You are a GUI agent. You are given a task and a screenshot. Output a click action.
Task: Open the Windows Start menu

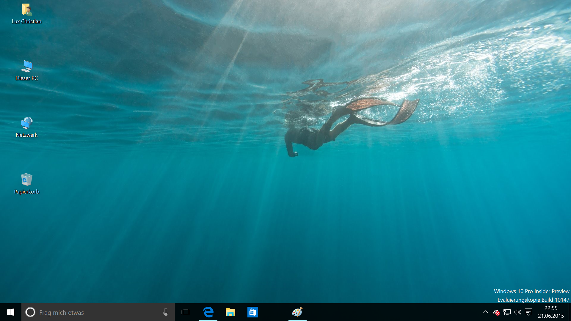[x=11, y=312]
